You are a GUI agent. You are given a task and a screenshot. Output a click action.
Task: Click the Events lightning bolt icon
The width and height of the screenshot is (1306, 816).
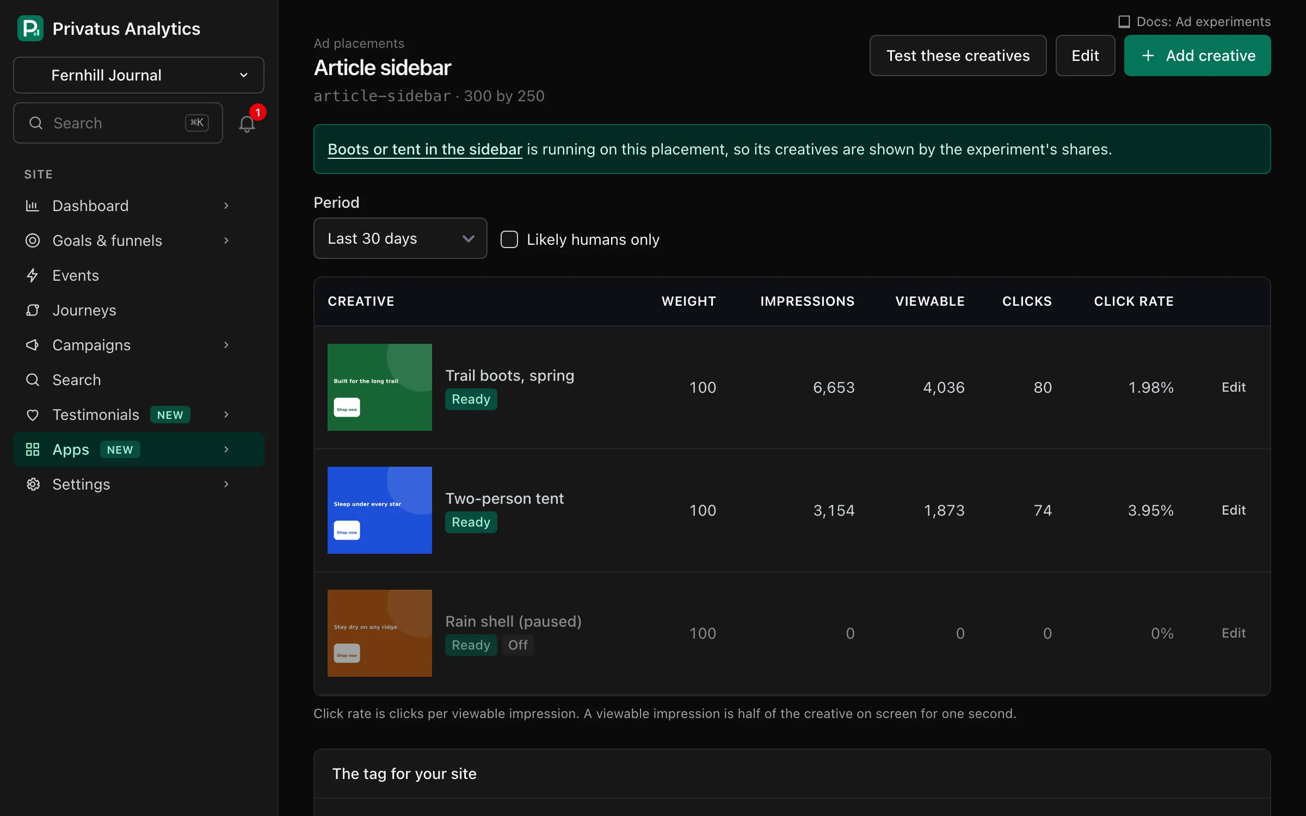(33, 275)
